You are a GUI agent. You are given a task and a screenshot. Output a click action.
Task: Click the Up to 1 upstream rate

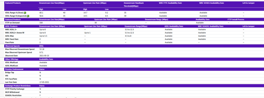[87, 33]
